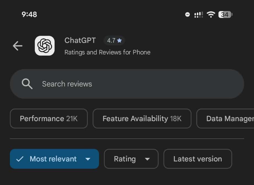
Task: Tap the star icon beside 4.7
Action: tap(119, 41)
